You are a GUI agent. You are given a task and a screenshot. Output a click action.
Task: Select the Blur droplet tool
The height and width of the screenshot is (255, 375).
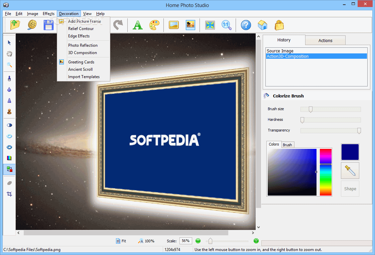click(x=9, y=89)
